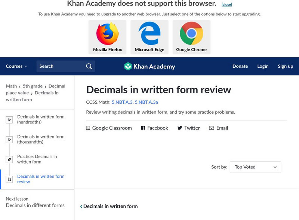The height and width of the screenshot is (220, 299).
Task: Go back to Decimals in written form
Action: [x=109, y=206]
